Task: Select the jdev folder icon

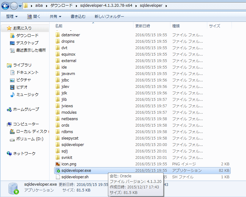Action: coord(58,86)
